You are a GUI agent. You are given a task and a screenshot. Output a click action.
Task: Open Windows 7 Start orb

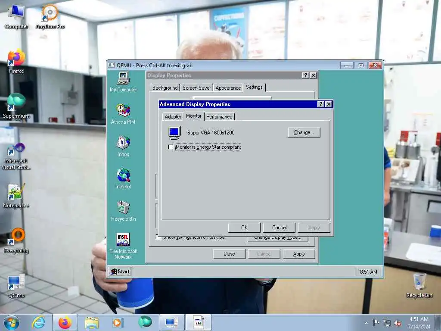(12, 322)
